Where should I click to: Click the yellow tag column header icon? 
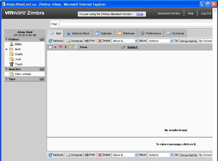(71, 47)
